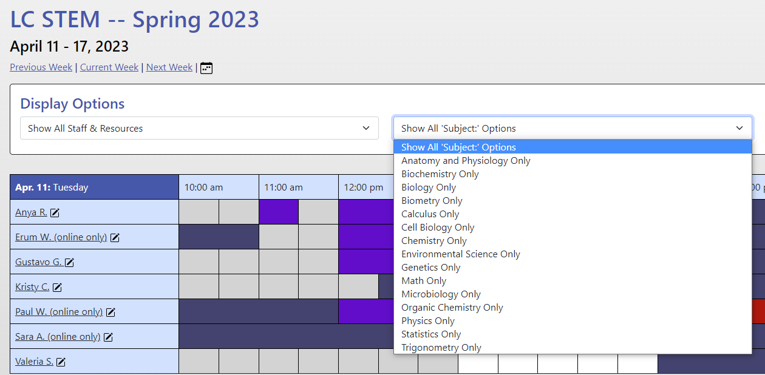Open the Previous Week link
765x375 pixels.
(41, 67)
